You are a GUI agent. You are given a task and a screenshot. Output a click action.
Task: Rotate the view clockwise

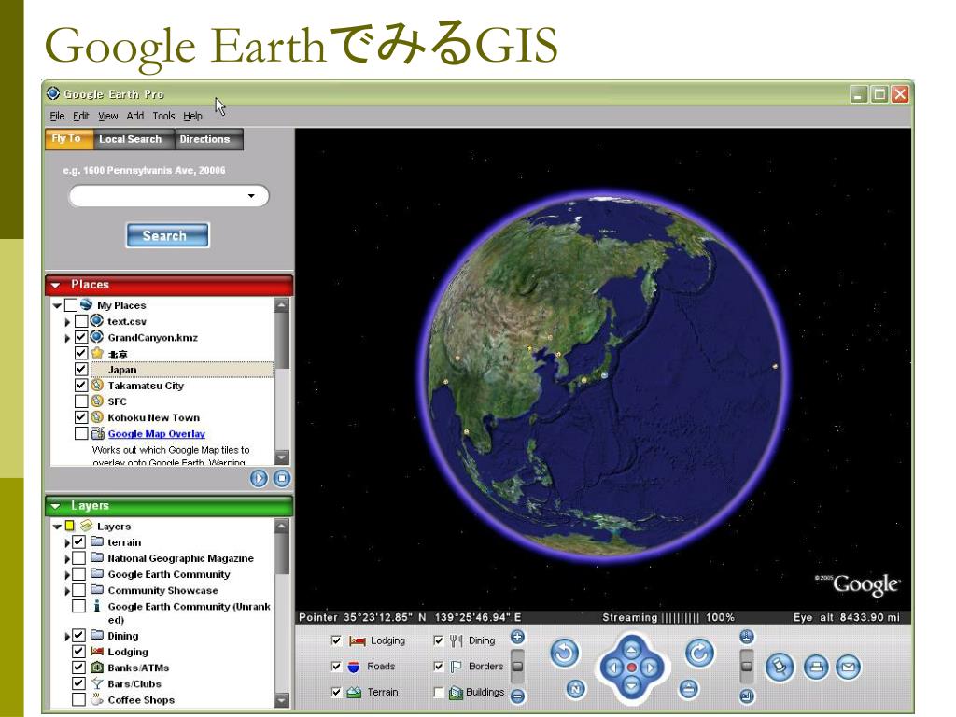click(699, 654)
